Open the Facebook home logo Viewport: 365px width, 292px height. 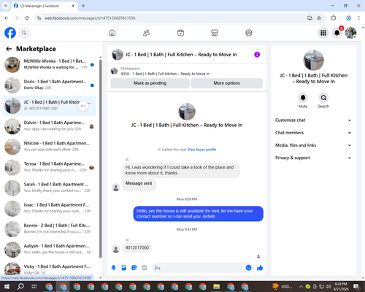(x=10, y=33)
